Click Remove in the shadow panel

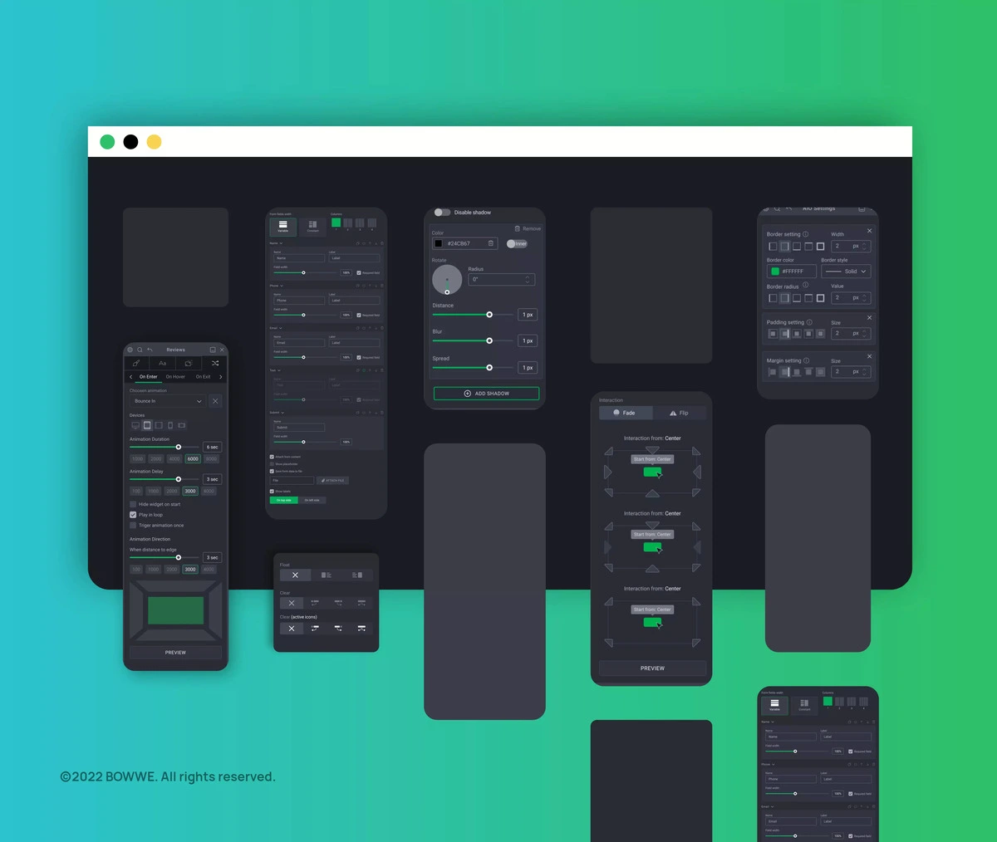coord(528,228)
